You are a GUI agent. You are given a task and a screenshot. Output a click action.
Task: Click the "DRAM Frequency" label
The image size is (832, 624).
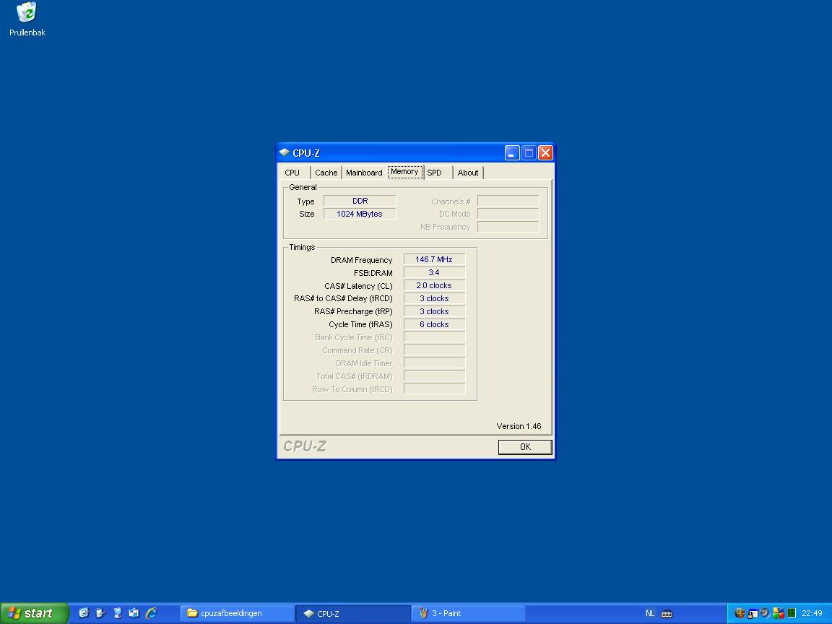tap(361, 260)
